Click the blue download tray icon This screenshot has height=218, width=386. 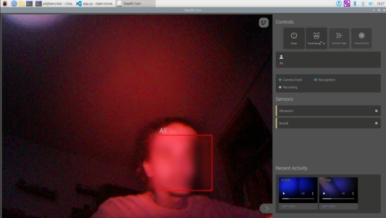(x=339, y=3)
